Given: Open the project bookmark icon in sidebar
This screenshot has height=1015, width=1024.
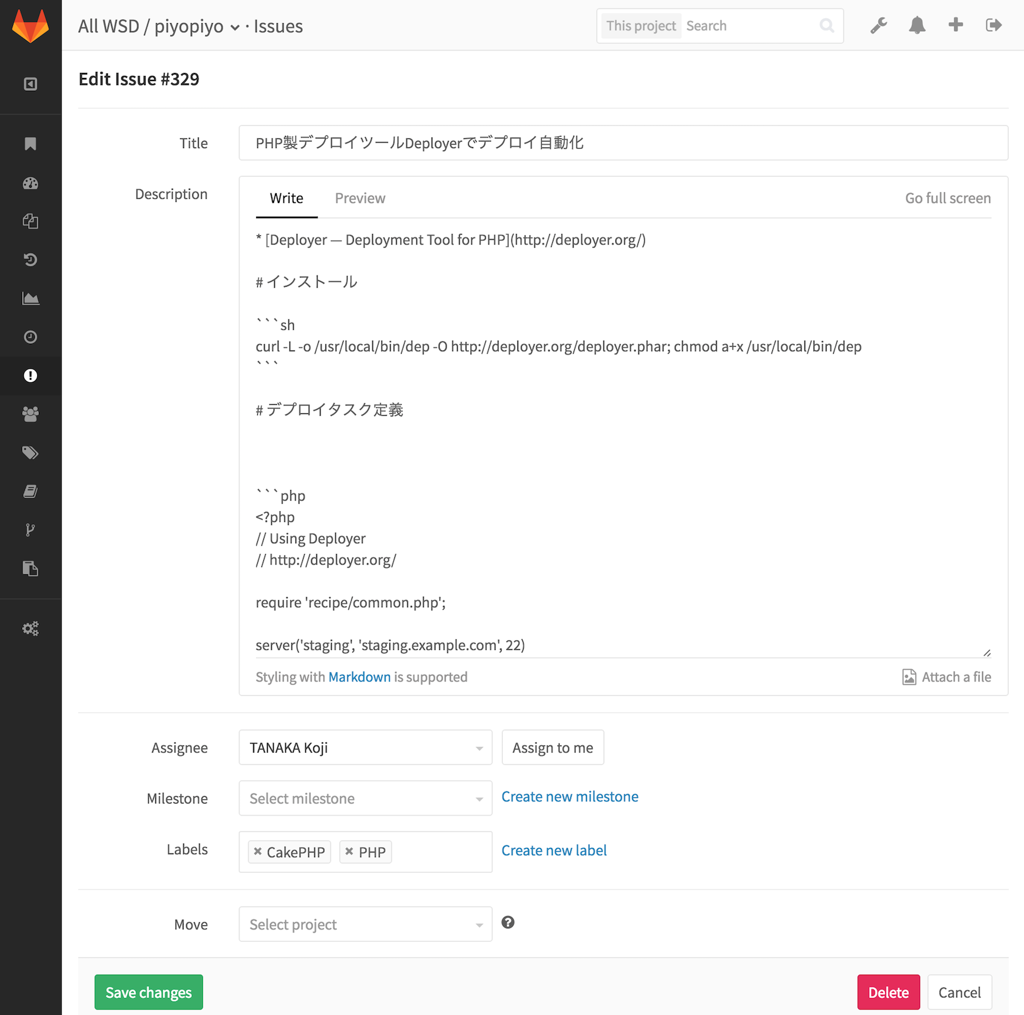Looking at the screenshot, I should [x=30, y=144].
